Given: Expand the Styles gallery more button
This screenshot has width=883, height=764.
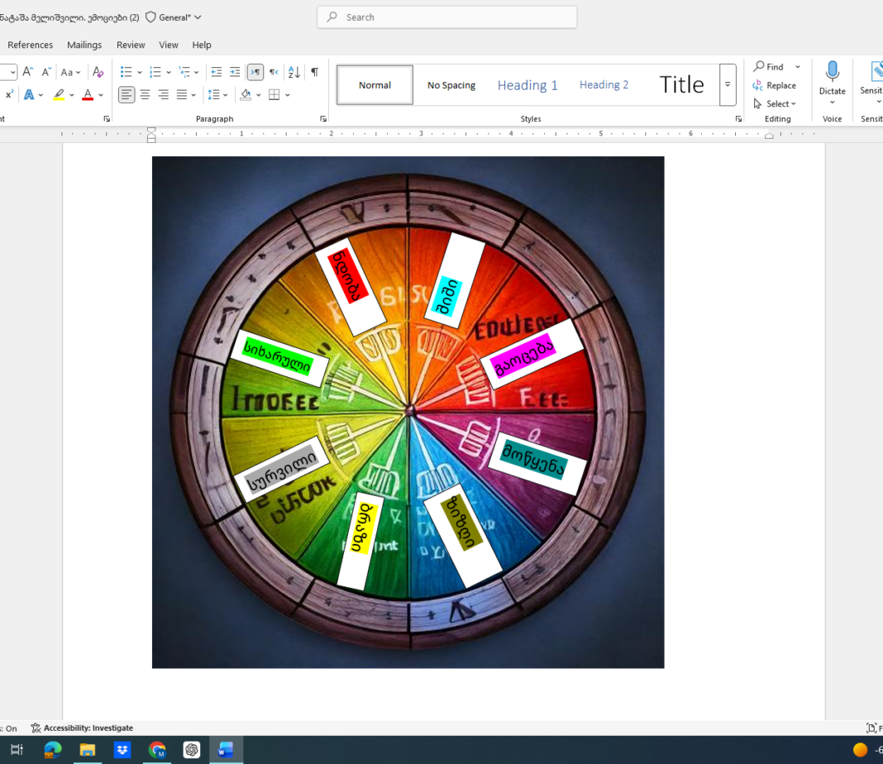Looking at the screenshot, I should [x=728, y=84].
